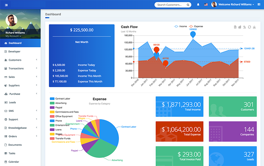The image size is (264, 166).
Task: Open Leads menu item
Action: [20, 102]
